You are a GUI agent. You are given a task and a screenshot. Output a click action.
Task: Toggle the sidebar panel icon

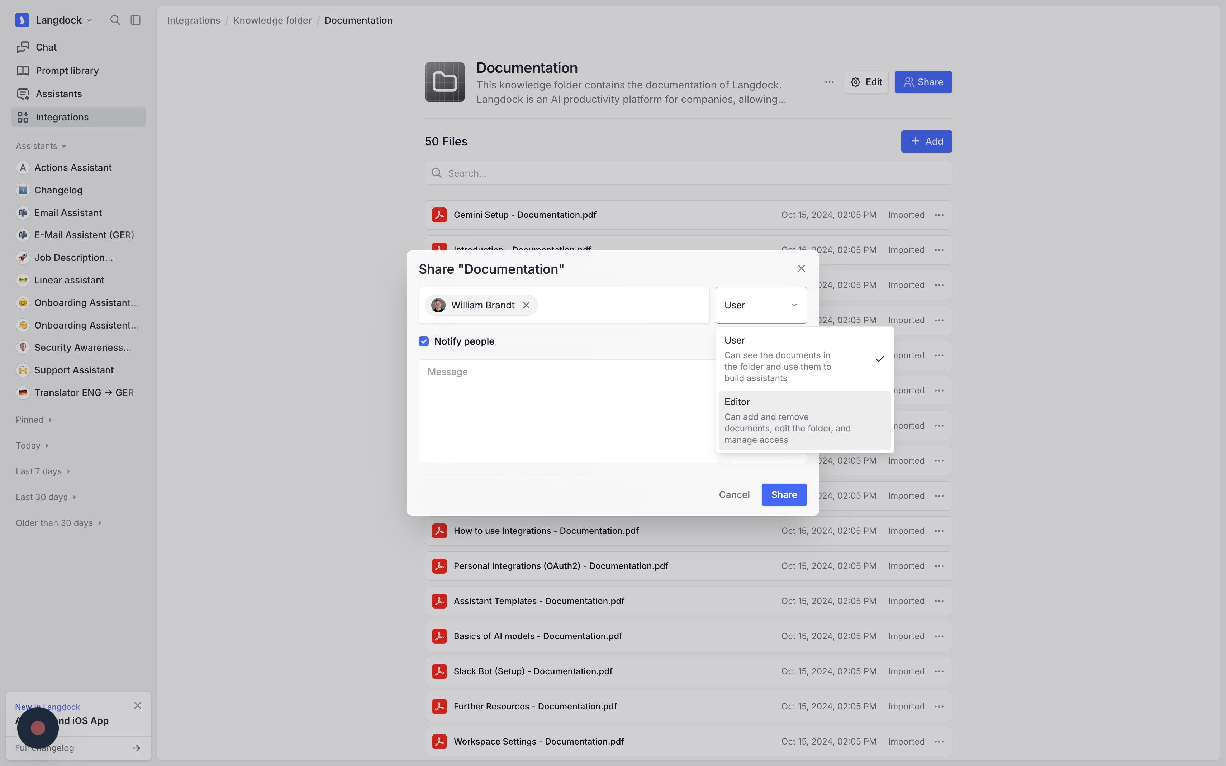(135, 20)
